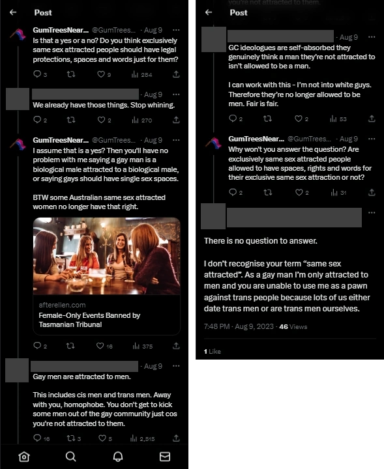Open more options on 'GC ideologues' post
Screen dimensions: 384x469
coord(372,37)
